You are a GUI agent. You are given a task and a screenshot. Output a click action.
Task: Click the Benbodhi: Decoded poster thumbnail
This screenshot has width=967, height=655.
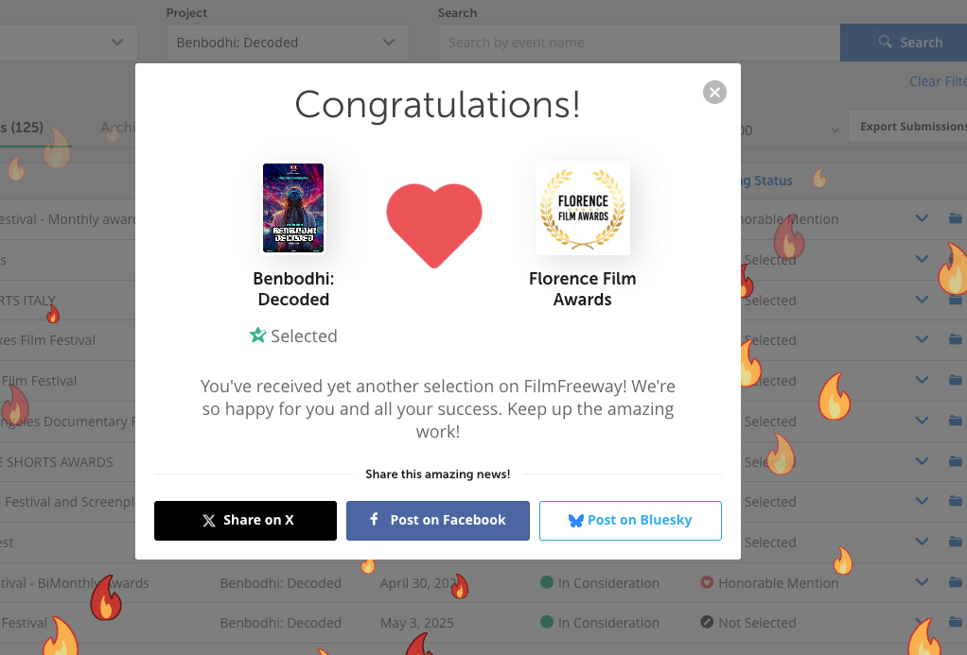(293, 208)
